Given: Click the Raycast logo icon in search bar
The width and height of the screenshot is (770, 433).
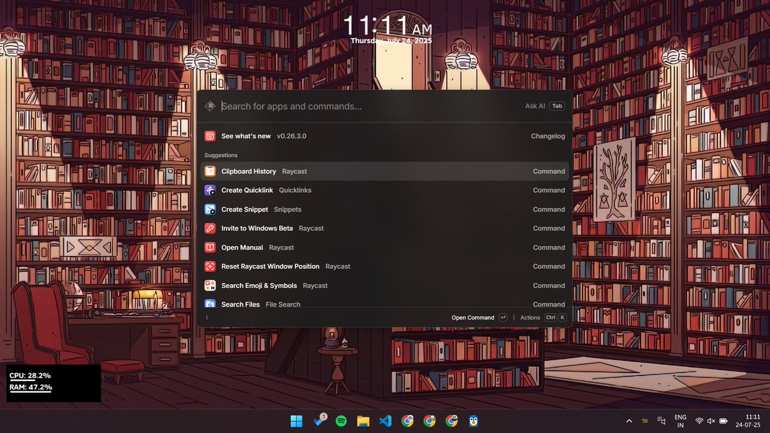Looking at the screenshot, I should tap(209, 106).
